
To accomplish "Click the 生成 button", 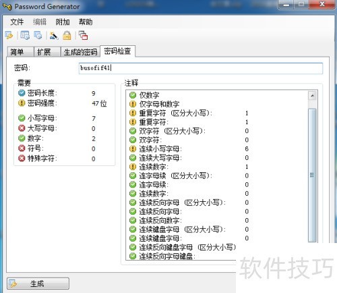I will (x=38, y=284).
